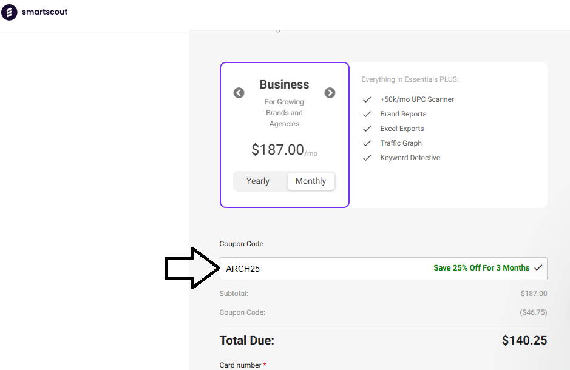Image resolution: width=570 pixels, height=370 pixels.
Task: Click For Growing Brands and Agencies description
Action: 284,113
